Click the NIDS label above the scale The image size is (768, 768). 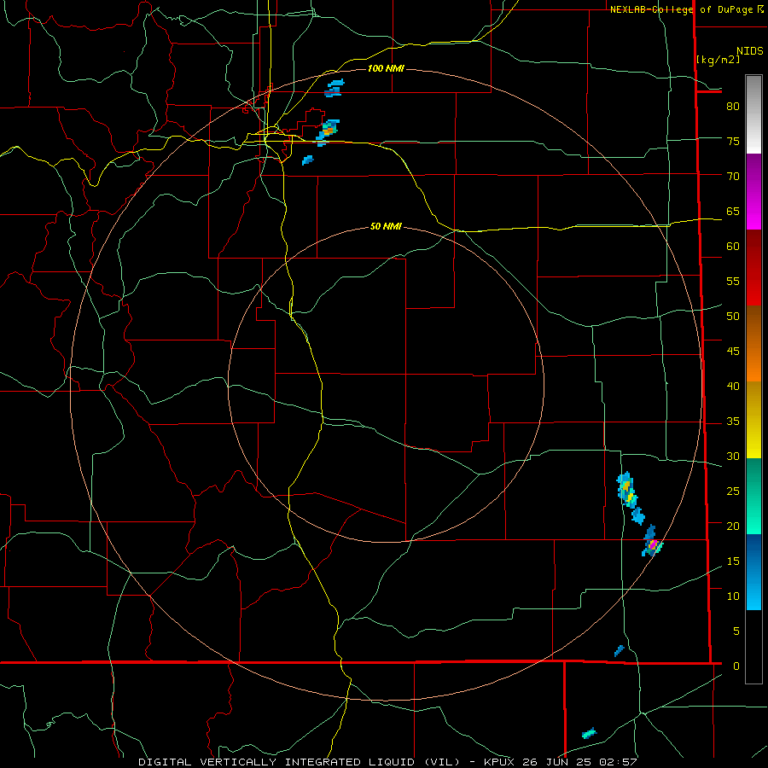750,51
